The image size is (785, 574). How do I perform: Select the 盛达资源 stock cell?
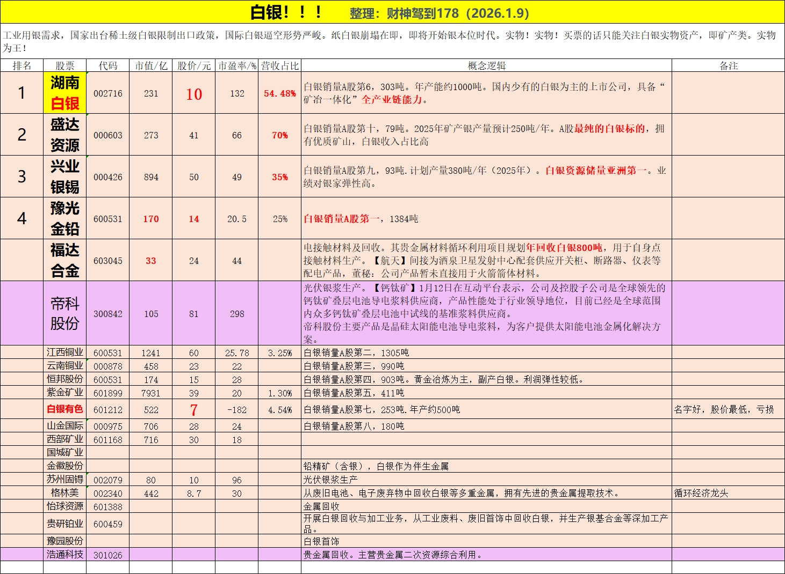[65, 135]
